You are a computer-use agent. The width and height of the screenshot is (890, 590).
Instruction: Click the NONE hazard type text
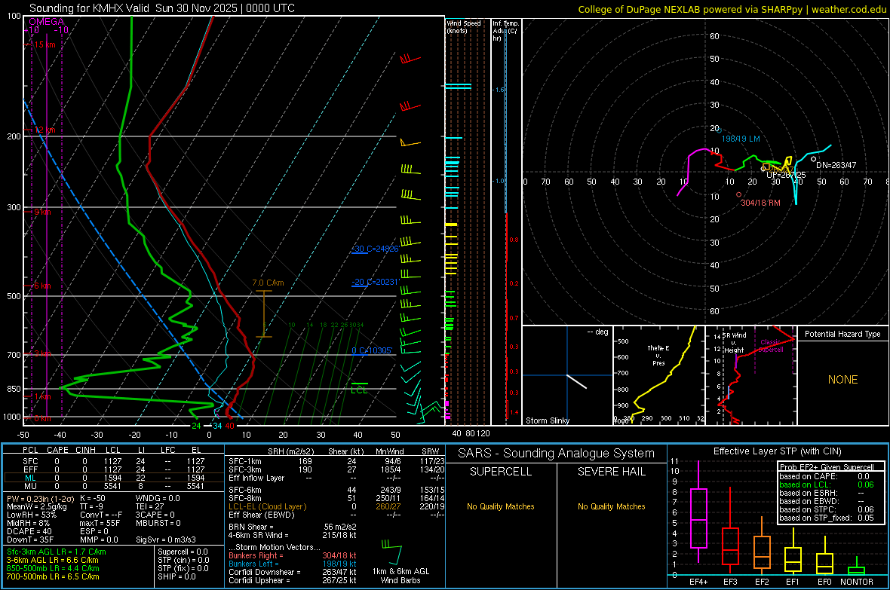842,380
